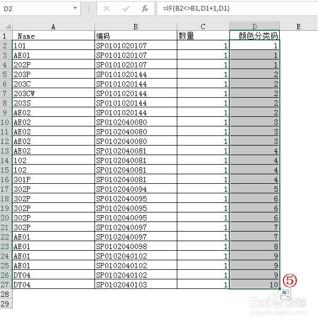Select cell D17 showing 5
This screenshot has height=324, width=326.
tap(254, 189)
